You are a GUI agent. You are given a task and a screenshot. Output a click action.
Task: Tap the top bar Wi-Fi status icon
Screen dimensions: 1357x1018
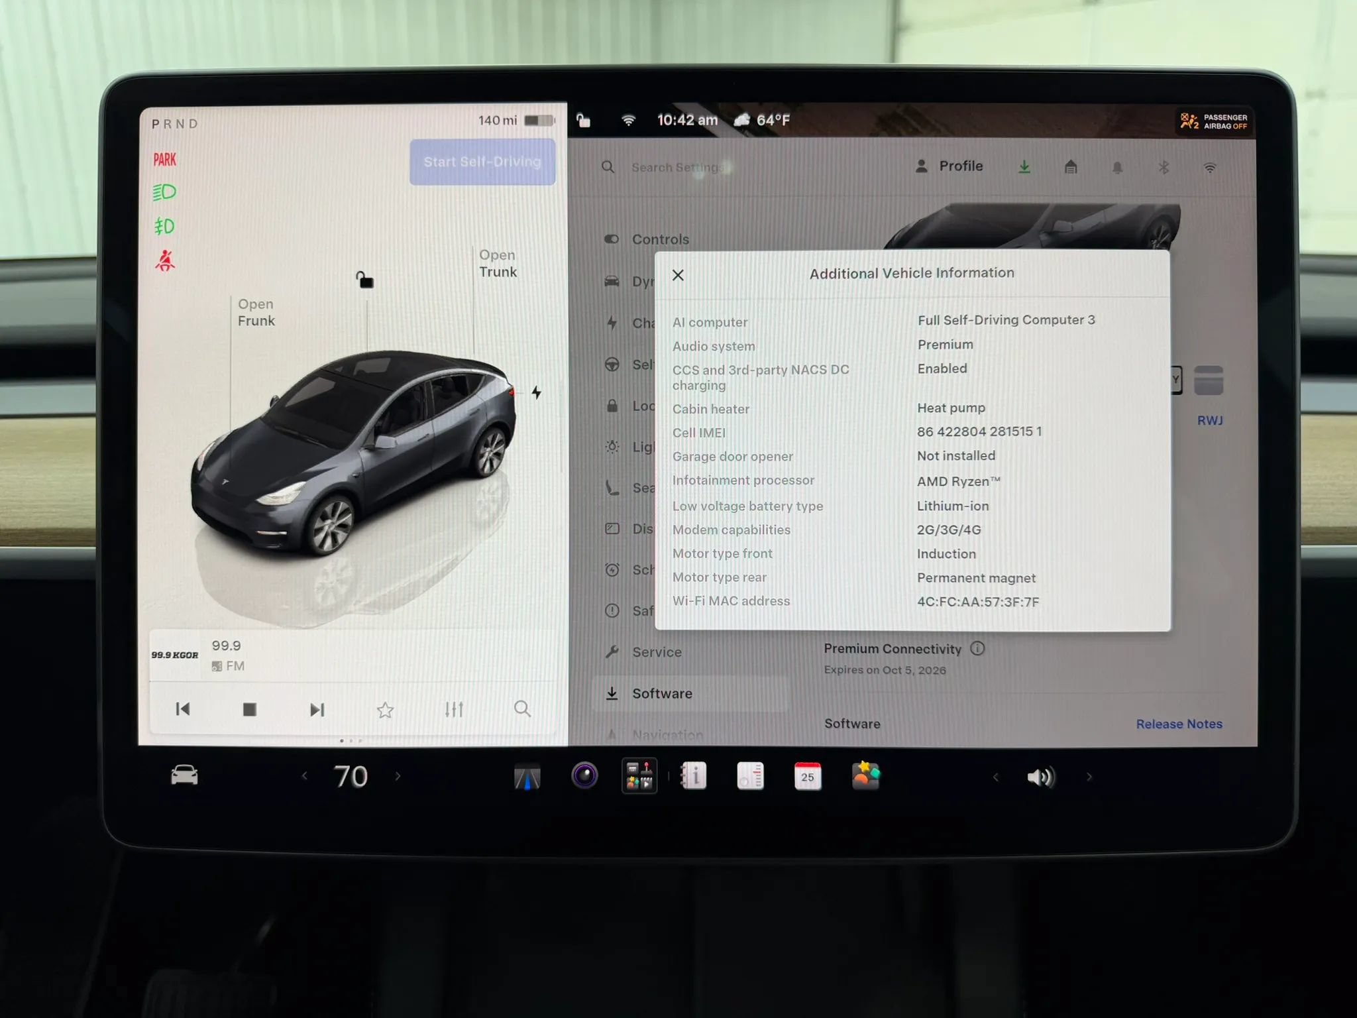pos(628,120)
